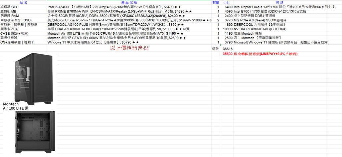Viewport: 342px width, 157px height.
Task: Select the 產品名稱 header cell
Action: 129,3
